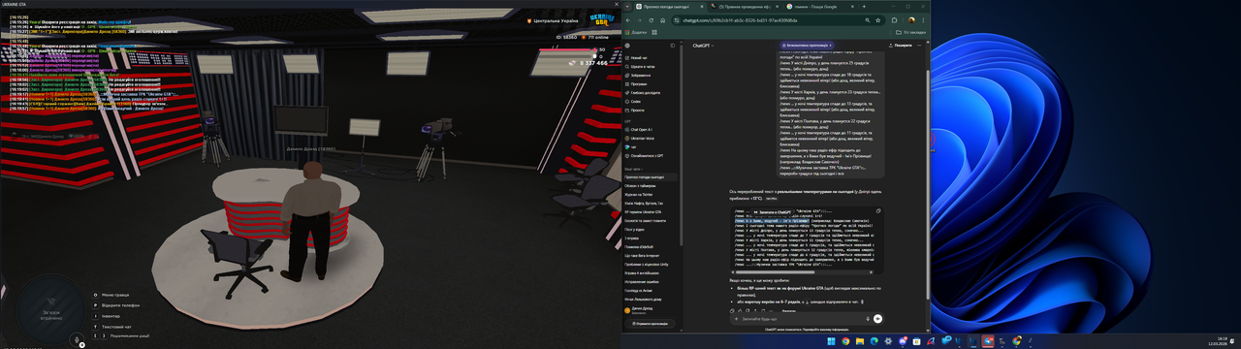Open the Chrome profile avatar
The height and width of the screenshot is (349, 1241).
click(x=911, y=19)
